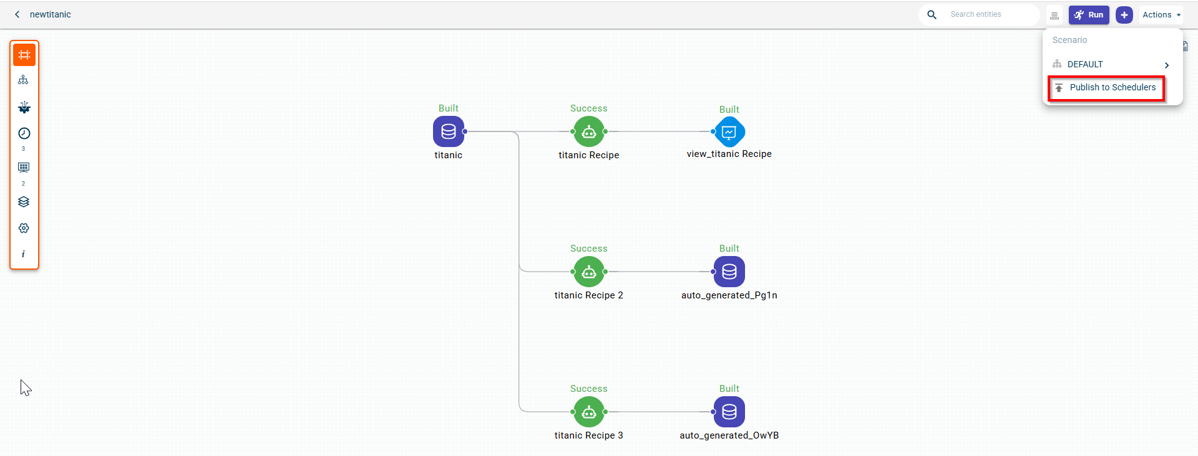1198x456 pixels.
Task: Open the scenarios hierarchy icon in left sidebar
Action: coord(24,80)
